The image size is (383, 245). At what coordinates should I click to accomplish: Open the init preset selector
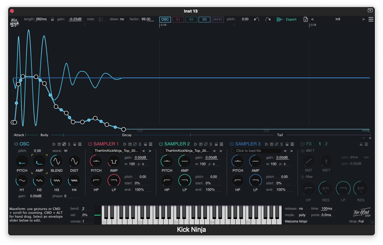338,19
